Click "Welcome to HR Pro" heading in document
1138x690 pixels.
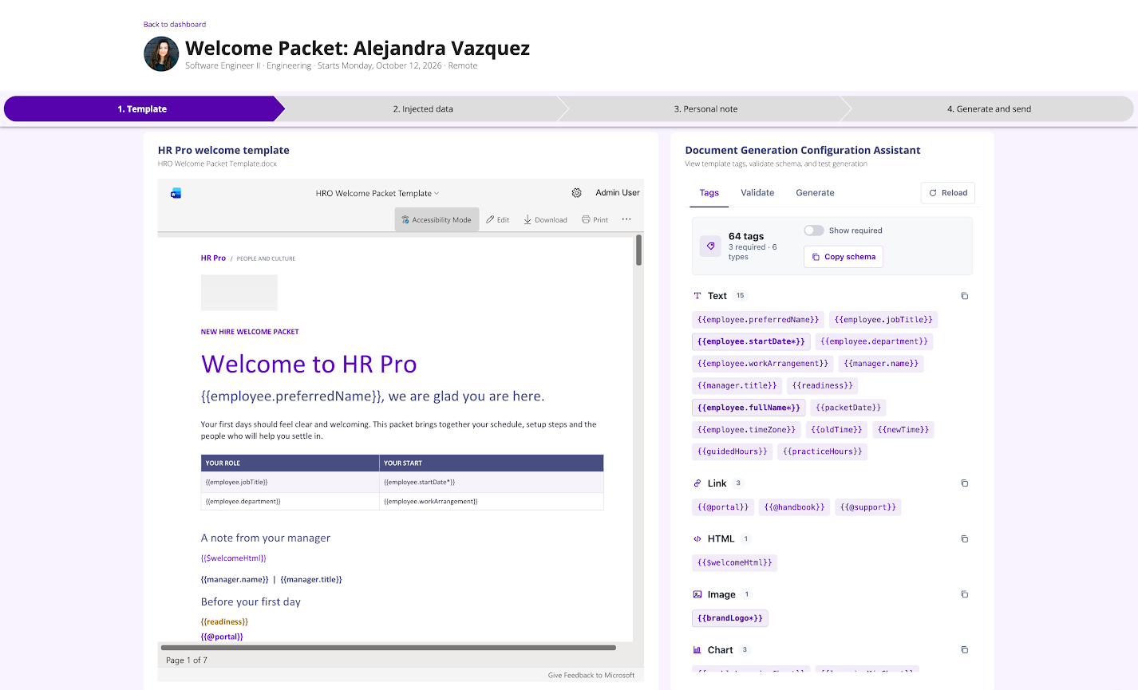click(x=309, y=365)
